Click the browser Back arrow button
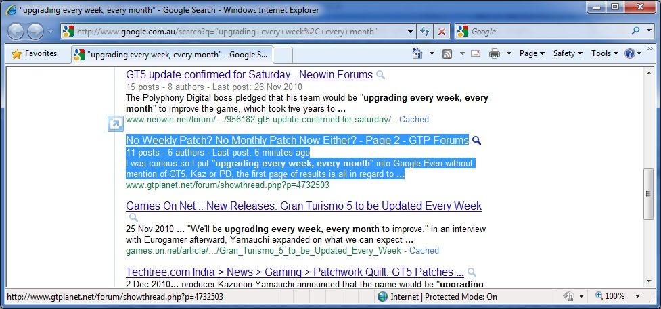661x309 pixels. 16,31
